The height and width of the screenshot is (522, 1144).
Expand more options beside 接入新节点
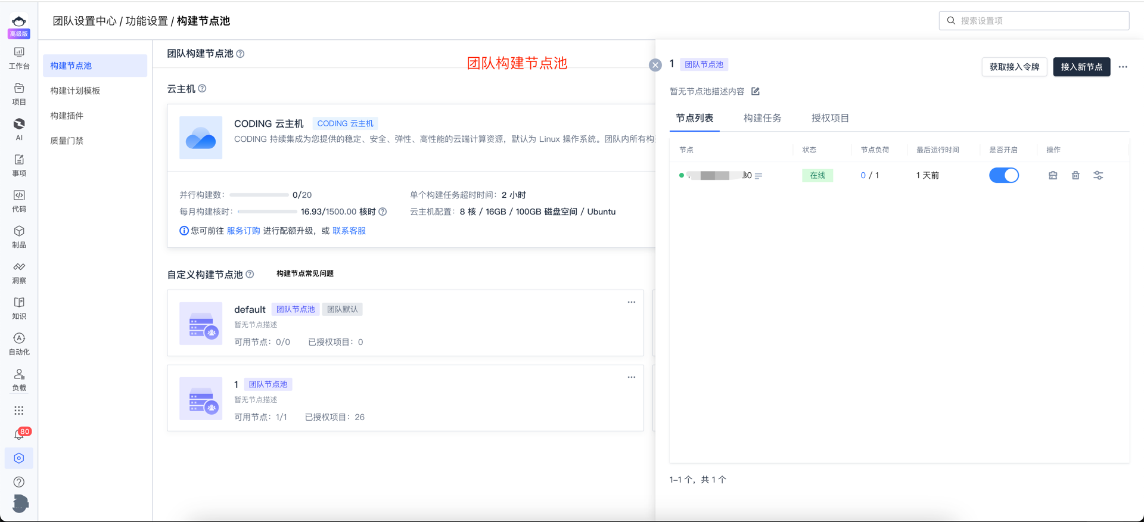click(1123, 67)
